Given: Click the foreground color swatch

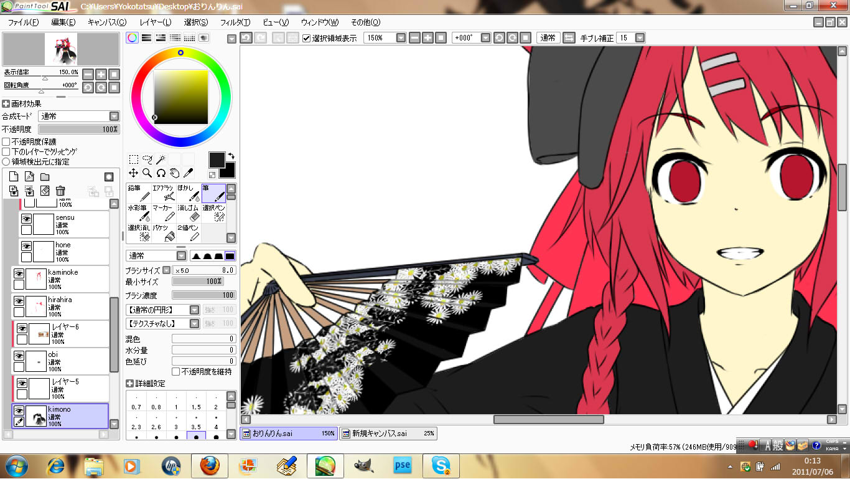Looking at the screenshot, I should coord(217,159).
